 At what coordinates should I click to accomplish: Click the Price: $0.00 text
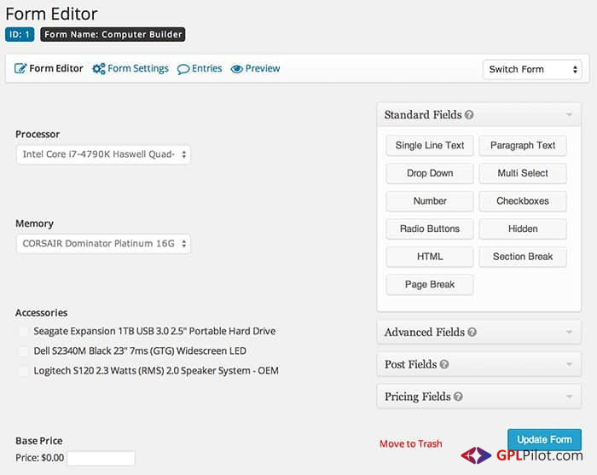click(39, 457)
